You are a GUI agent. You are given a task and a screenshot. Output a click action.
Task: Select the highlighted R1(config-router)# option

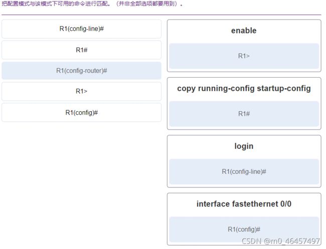coord(81,71)
